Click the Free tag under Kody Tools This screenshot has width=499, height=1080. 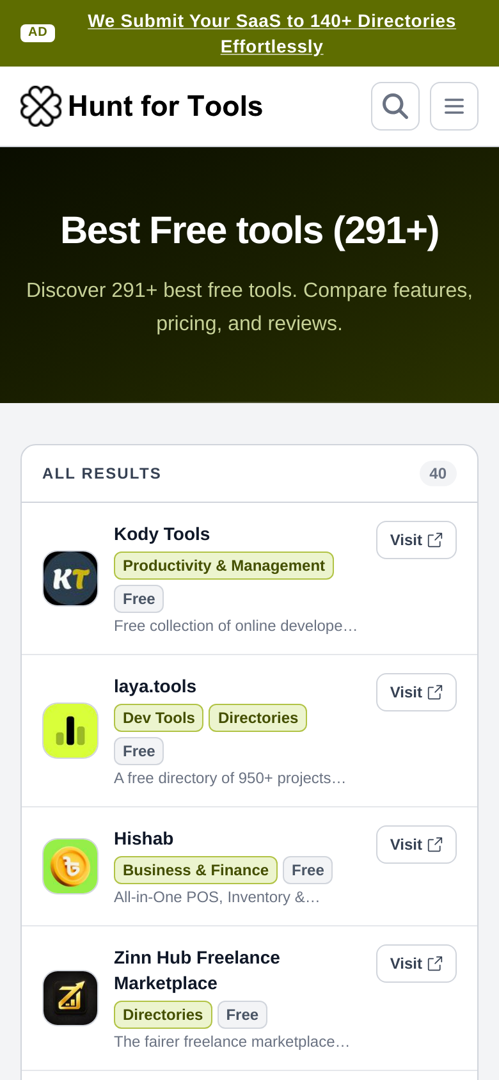[x=139, y=599]
